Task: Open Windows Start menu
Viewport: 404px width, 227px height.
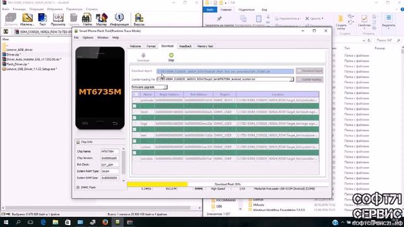Action: [x=6, y=222]
